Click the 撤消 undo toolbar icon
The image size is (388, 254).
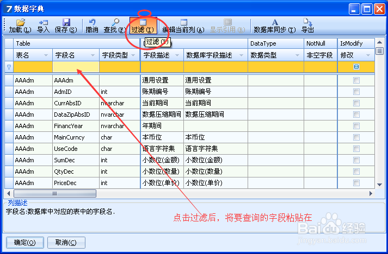(92, 22)
